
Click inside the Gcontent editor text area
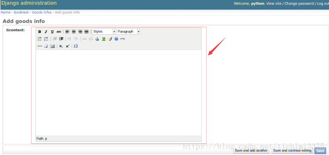[119, 92]
